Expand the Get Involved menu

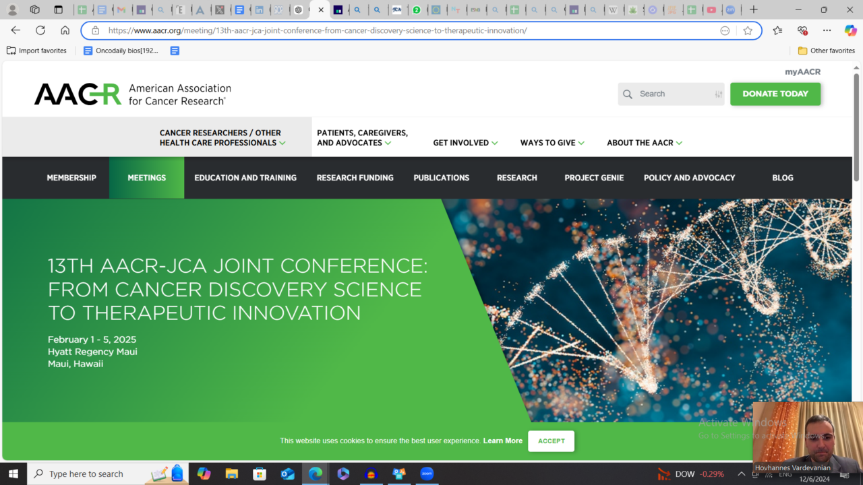(465, 143)
